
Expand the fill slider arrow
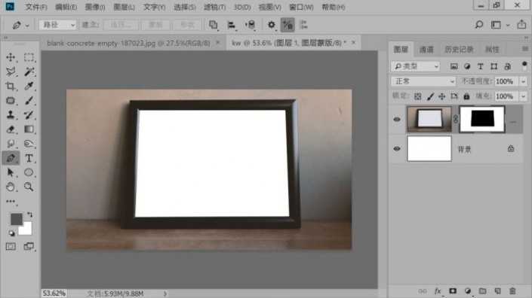tap(523, 96)
